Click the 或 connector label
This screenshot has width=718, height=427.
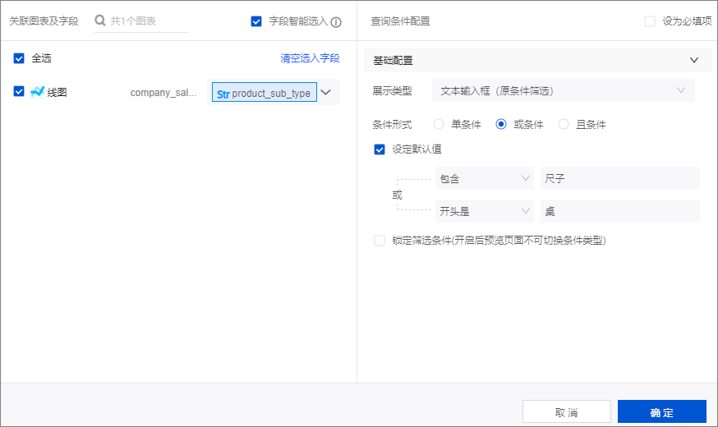pyautogui.click(x=397, y=195)
